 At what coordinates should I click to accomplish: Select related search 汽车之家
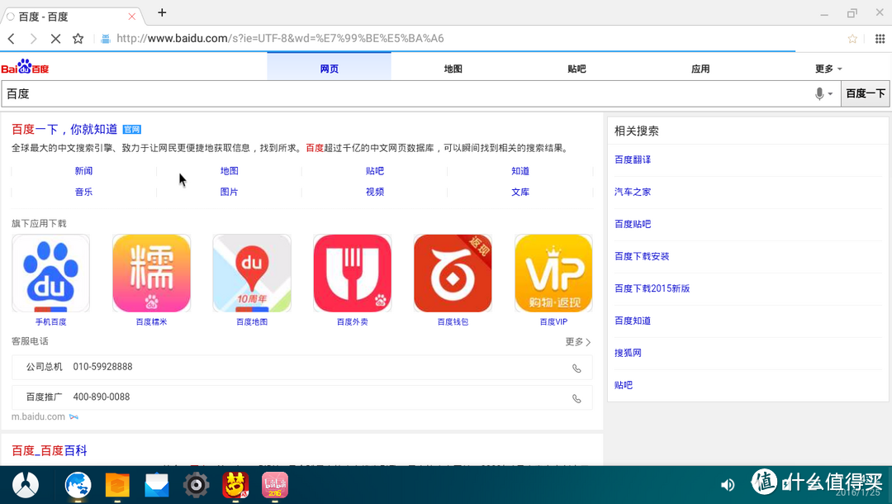633,192
